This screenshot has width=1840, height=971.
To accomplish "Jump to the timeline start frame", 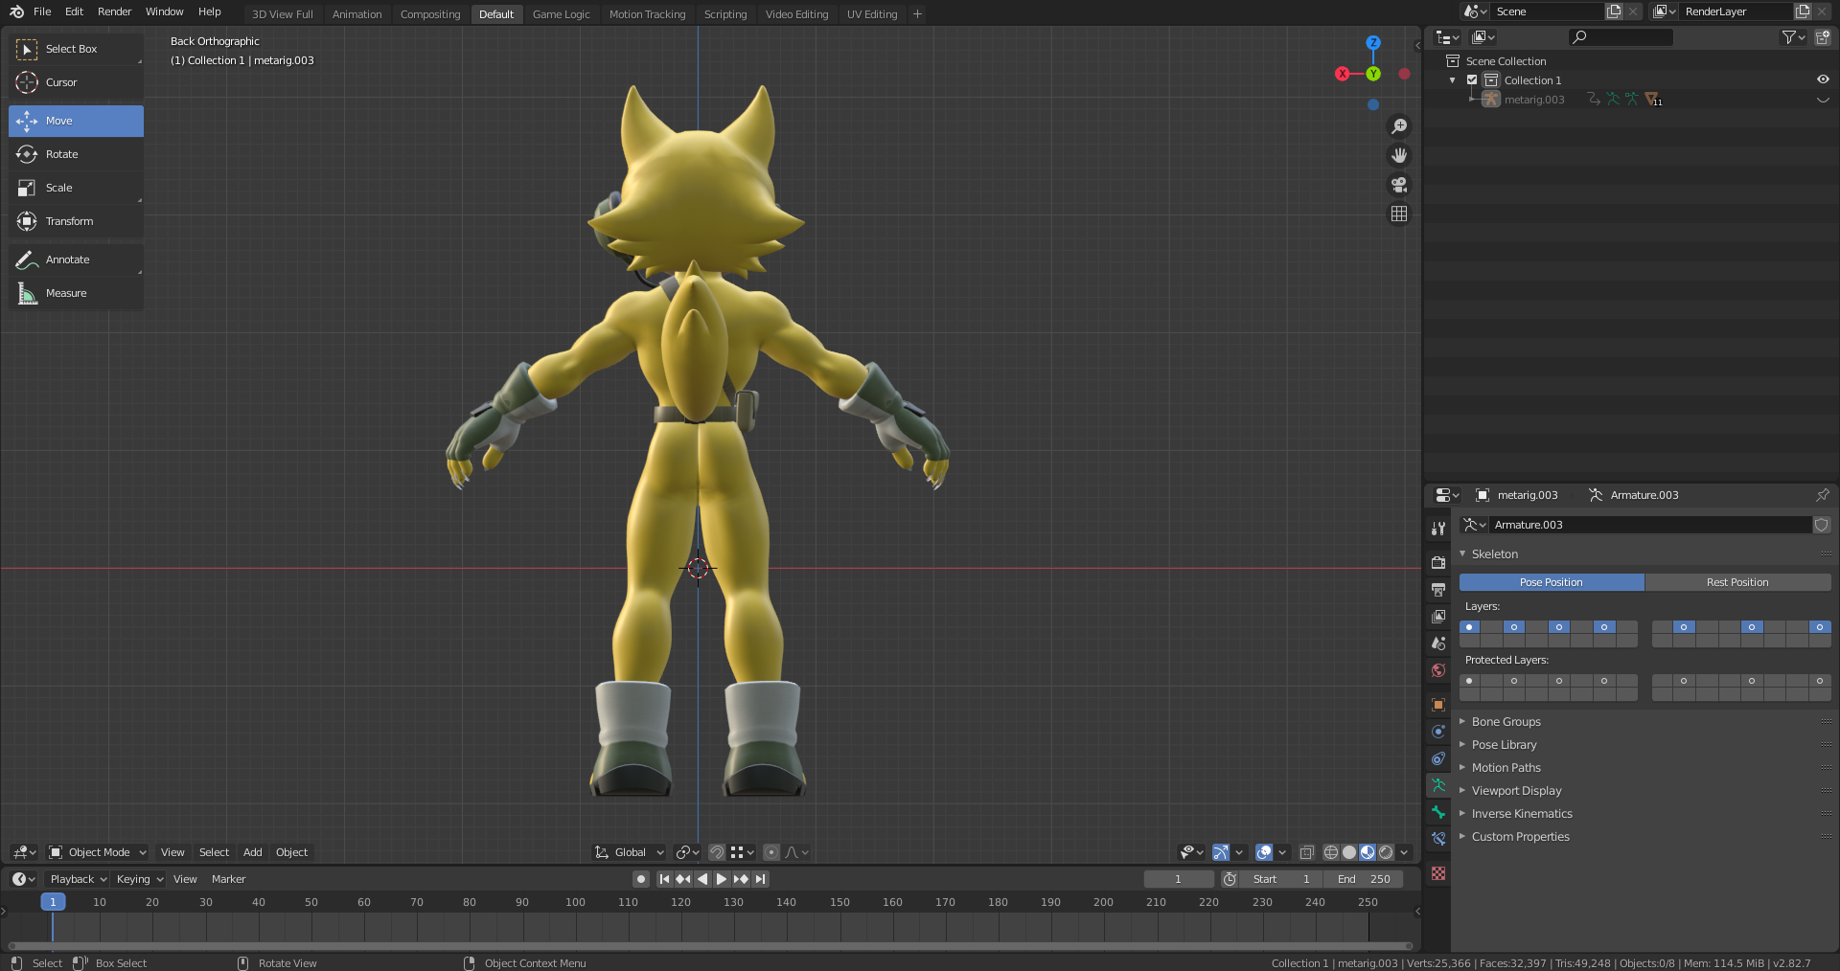I will [664, 879].
